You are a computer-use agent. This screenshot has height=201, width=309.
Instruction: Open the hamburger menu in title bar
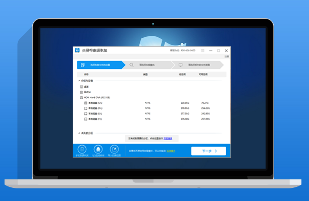point(202,50)
